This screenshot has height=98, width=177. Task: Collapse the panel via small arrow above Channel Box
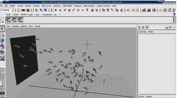pyautogui.click(x=138, y=25)
